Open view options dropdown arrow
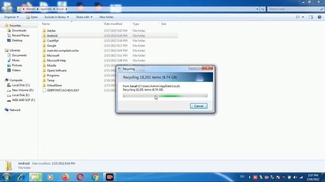Screen dimensions: 325x182 coord(303,17)
